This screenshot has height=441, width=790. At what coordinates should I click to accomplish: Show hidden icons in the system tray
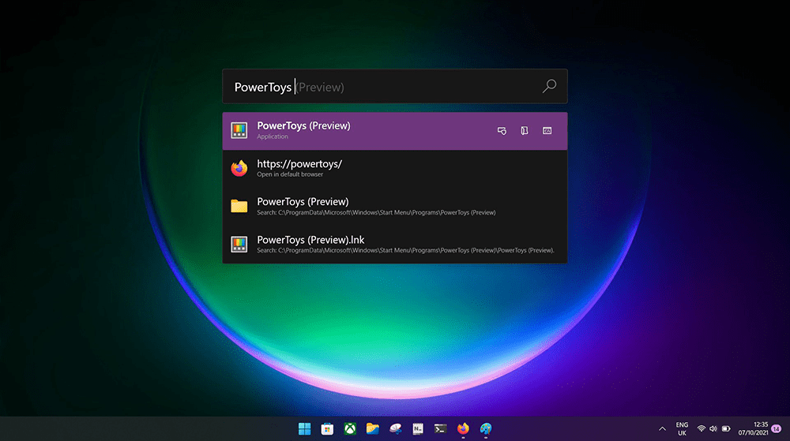[662, 429]
